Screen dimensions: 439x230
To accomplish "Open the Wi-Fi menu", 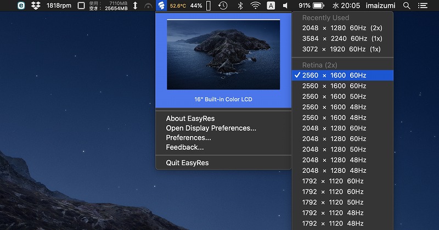I will coord(255,5).
